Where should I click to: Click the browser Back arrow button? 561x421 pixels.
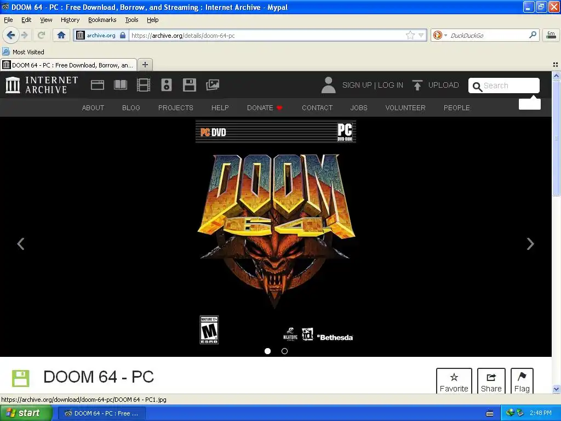(11, 35)
